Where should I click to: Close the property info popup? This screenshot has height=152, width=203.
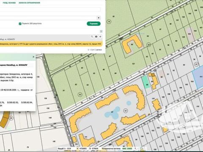coord(33,57)
